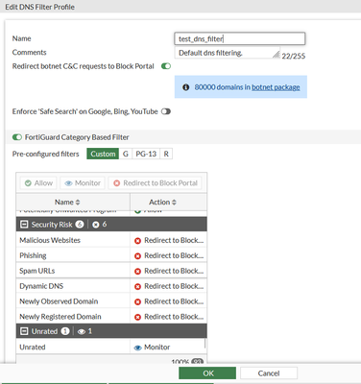Click the red block icon for Malicious Websites
361x384 pixels.
click(137, 241)
